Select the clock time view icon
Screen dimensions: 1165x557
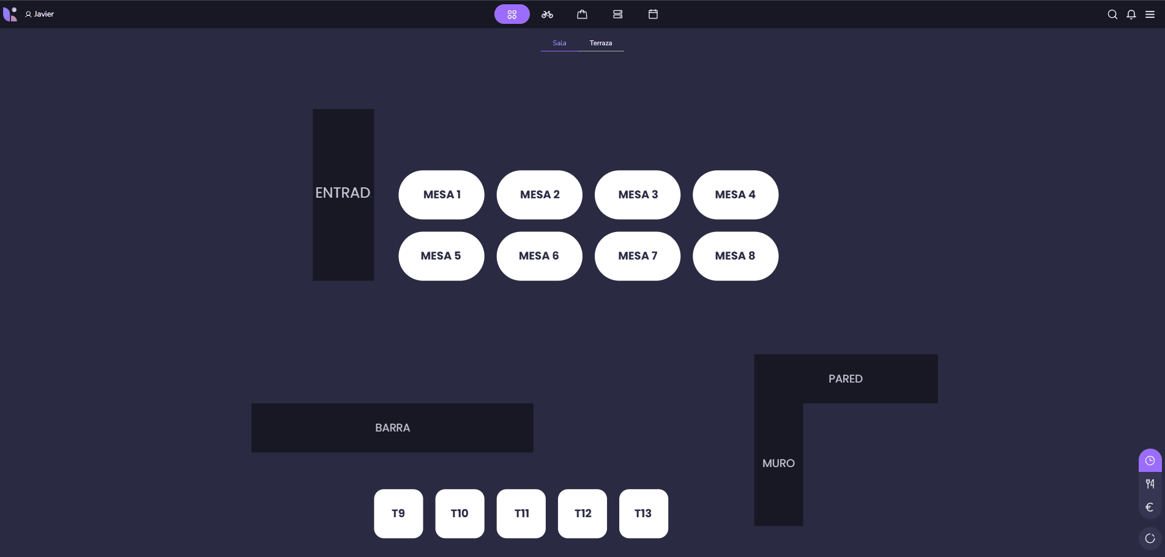click(1150, 460)
